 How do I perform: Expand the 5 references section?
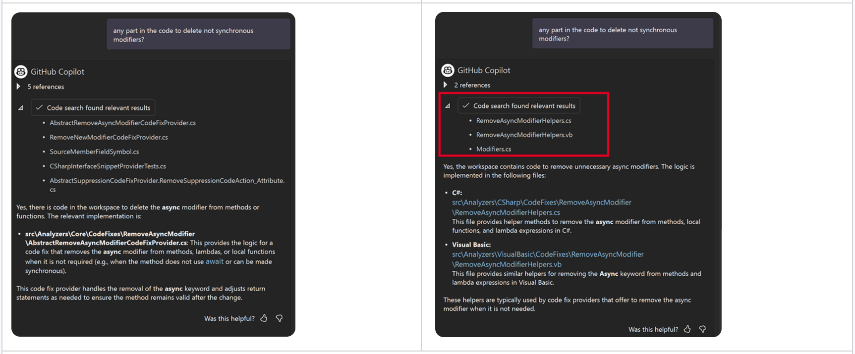(x=19, y=87)
